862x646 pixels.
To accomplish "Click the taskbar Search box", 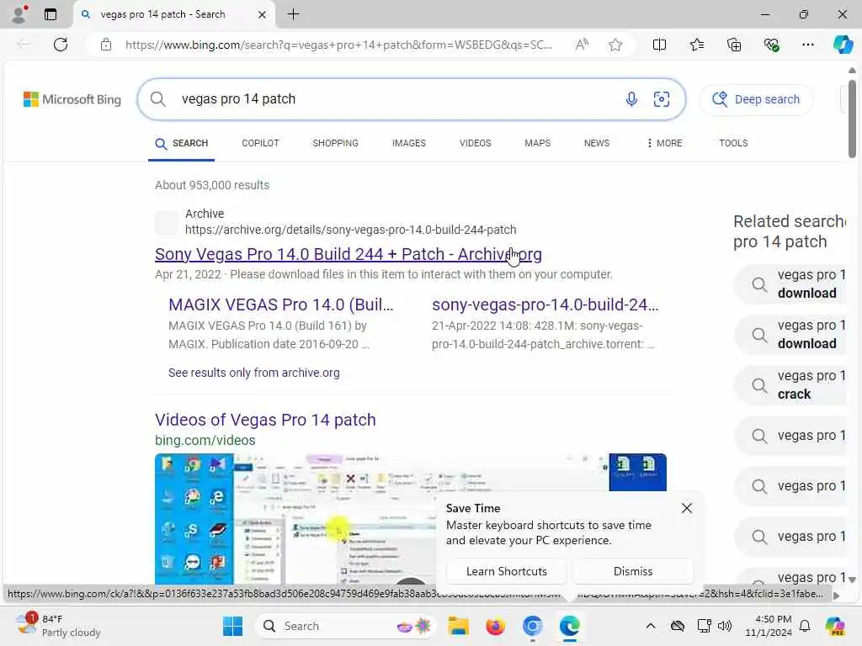I will click(x=346, y=626).
